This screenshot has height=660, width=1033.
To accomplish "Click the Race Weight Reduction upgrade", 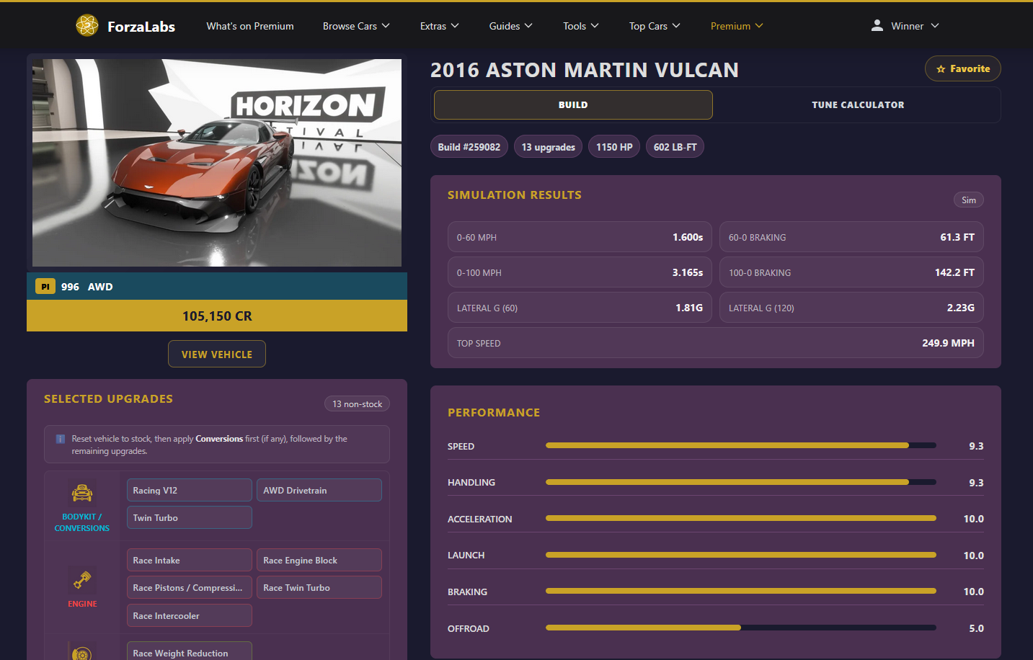I will pyautogui.click(x=190, y=651).
